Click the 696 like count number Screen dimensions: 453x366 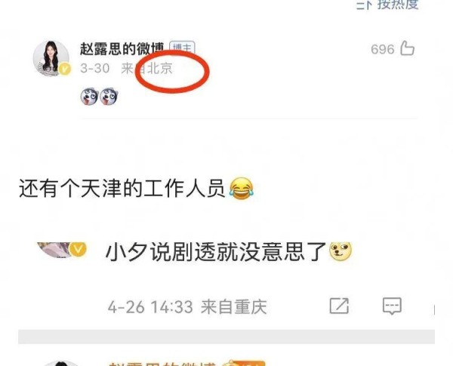[383, 49]
